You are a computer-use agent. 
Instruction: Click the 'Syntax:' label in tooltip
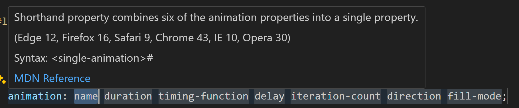point(31,58)
